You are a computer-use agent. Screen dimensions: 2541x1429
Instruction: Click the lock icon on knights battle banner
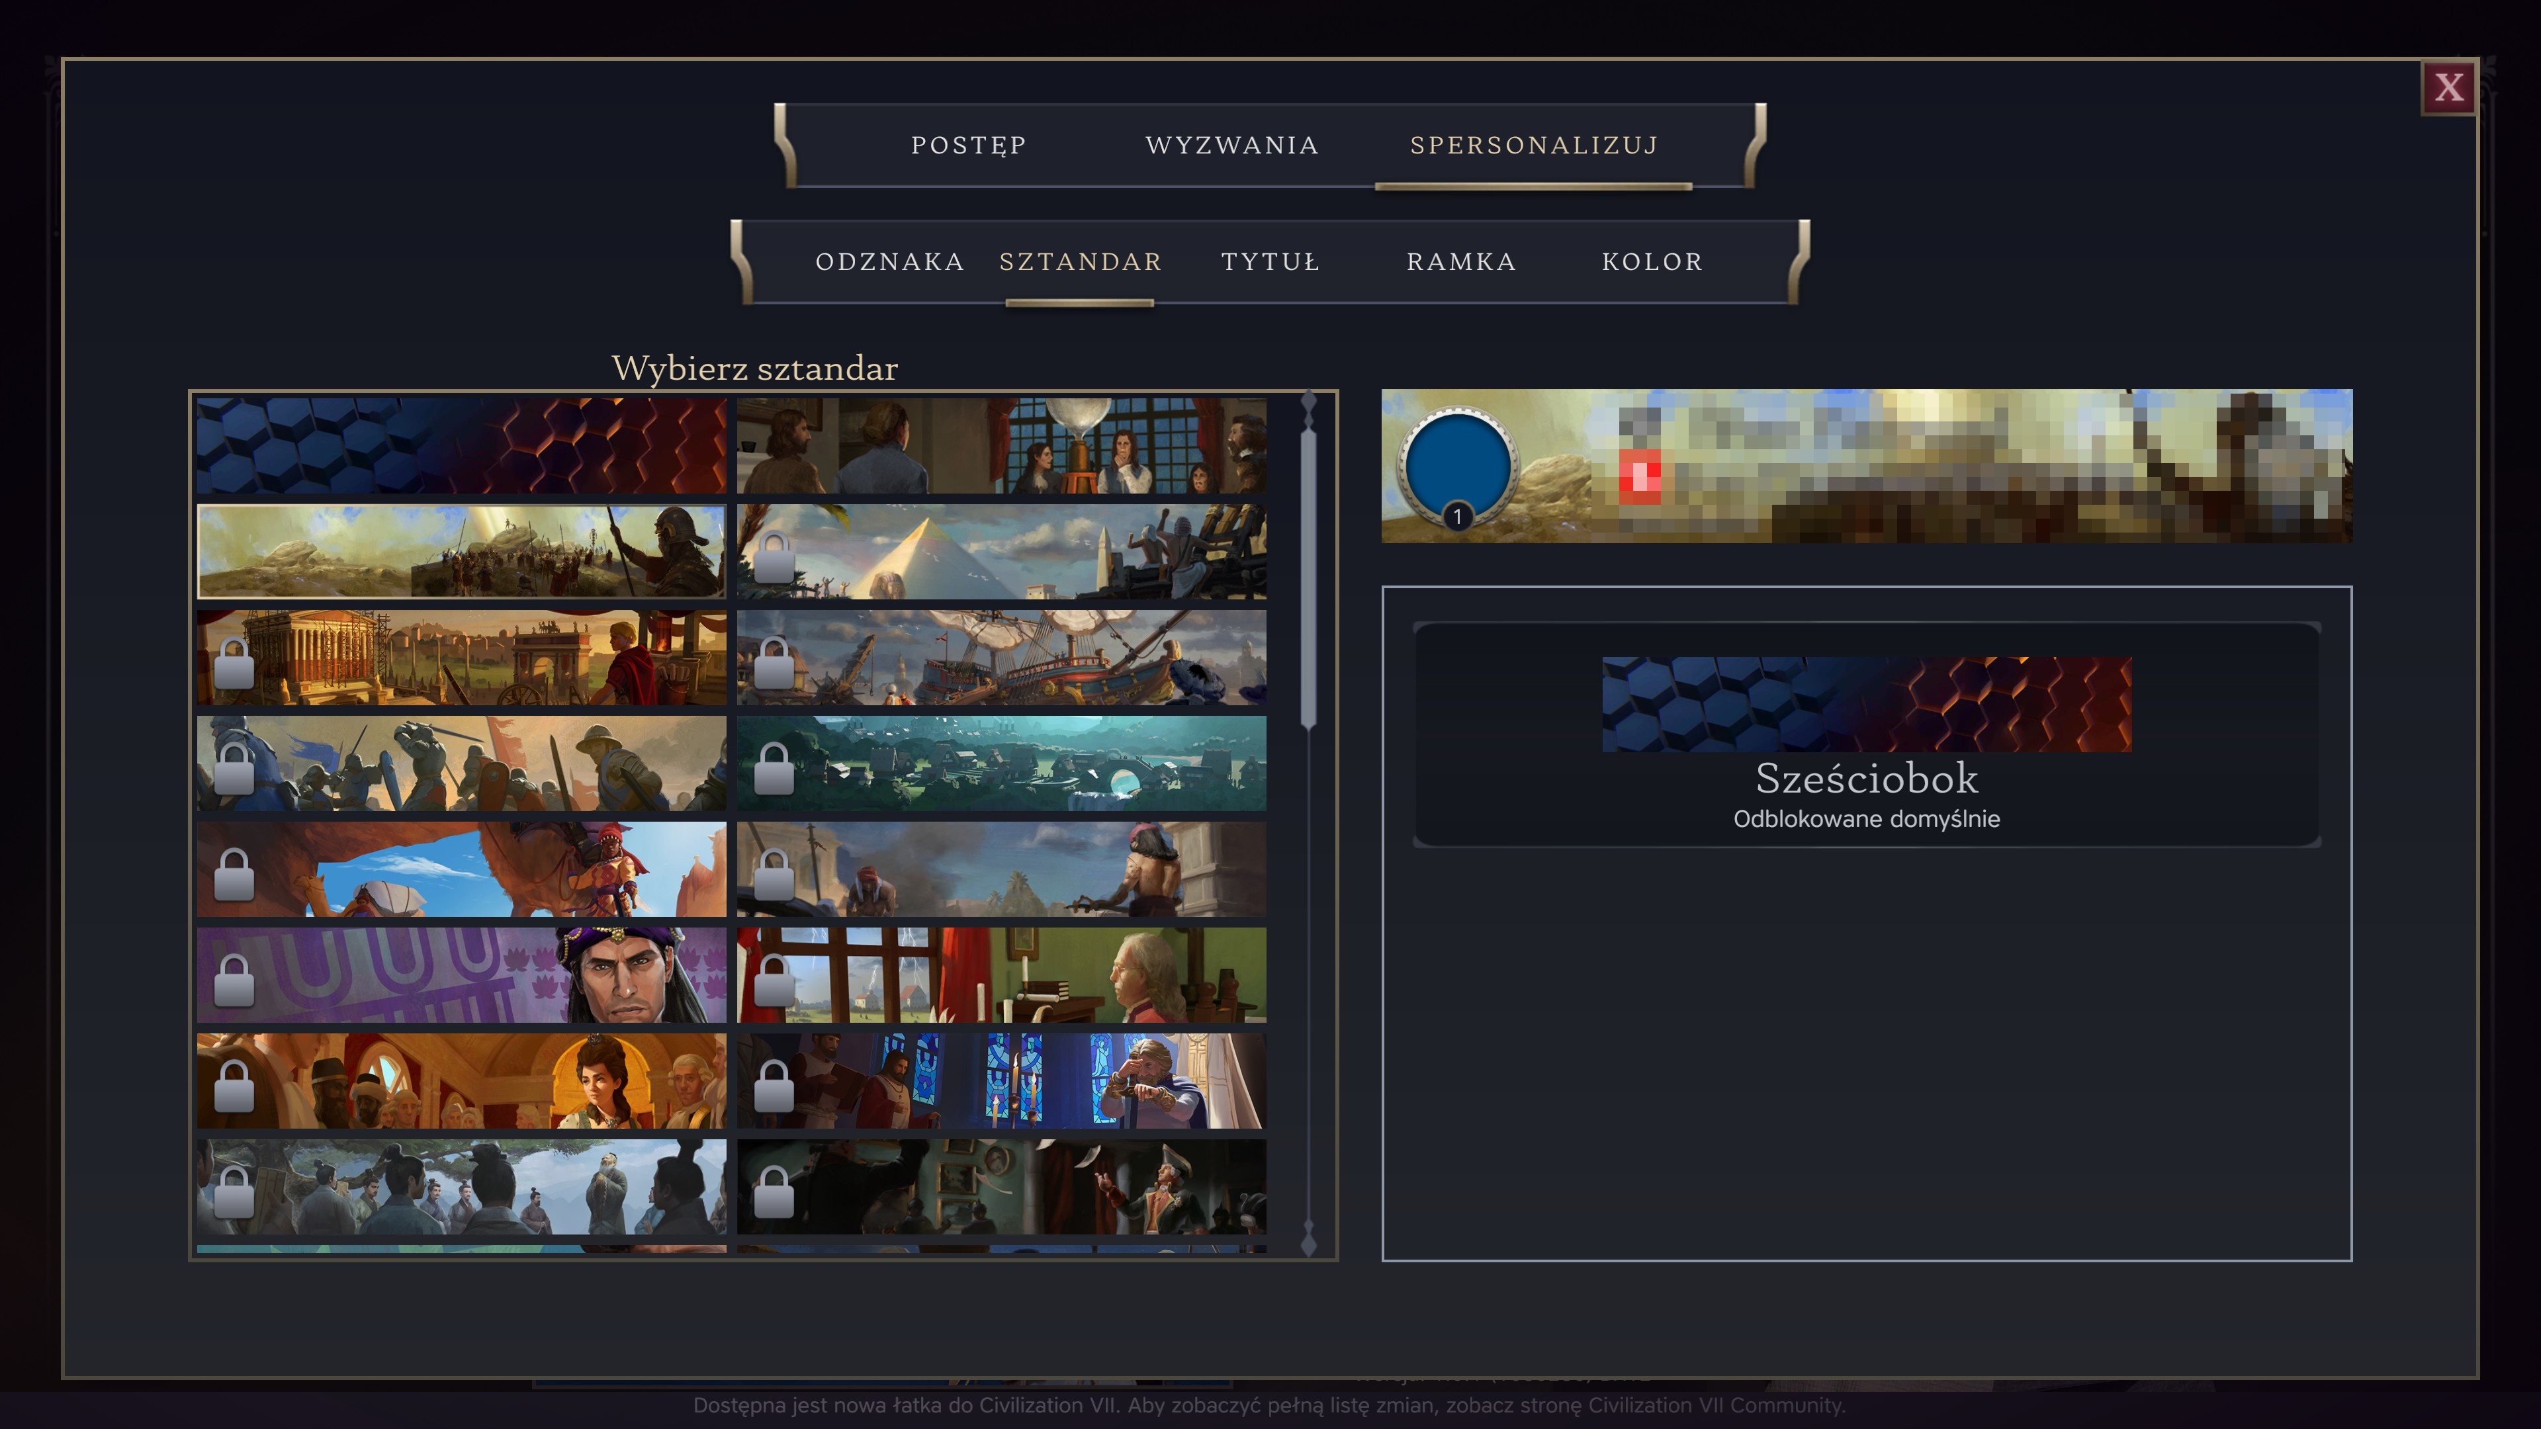point(235,768)
